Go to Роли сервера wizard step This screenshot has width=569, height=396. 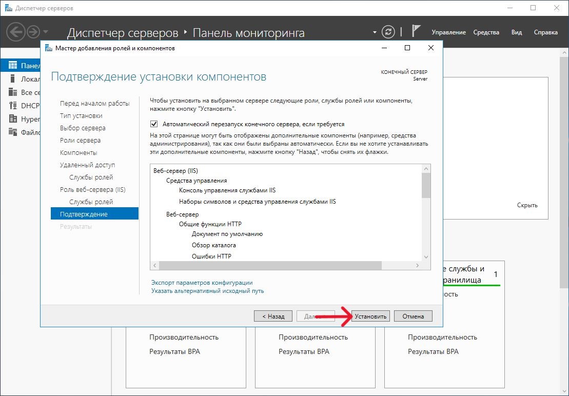[x=80, y=141]
